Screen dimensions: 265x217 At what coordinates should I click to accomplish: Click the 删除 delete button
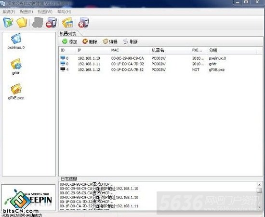pos(90,41)
